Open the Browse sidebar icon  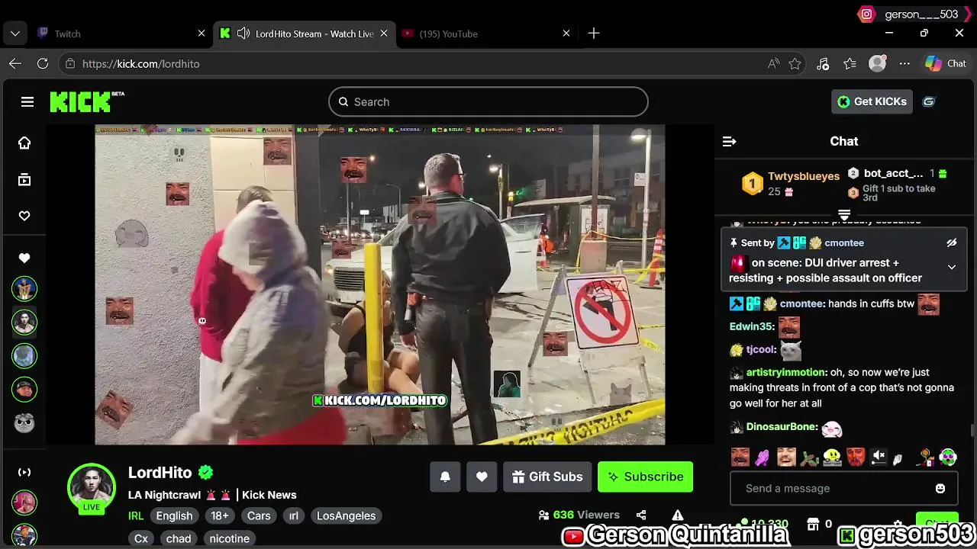click(x=24, y=179)
